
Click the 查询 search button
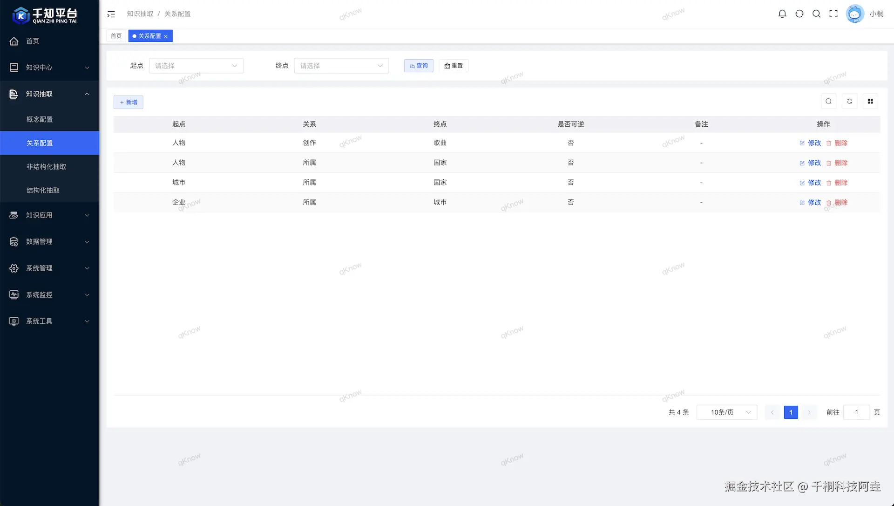419,66
